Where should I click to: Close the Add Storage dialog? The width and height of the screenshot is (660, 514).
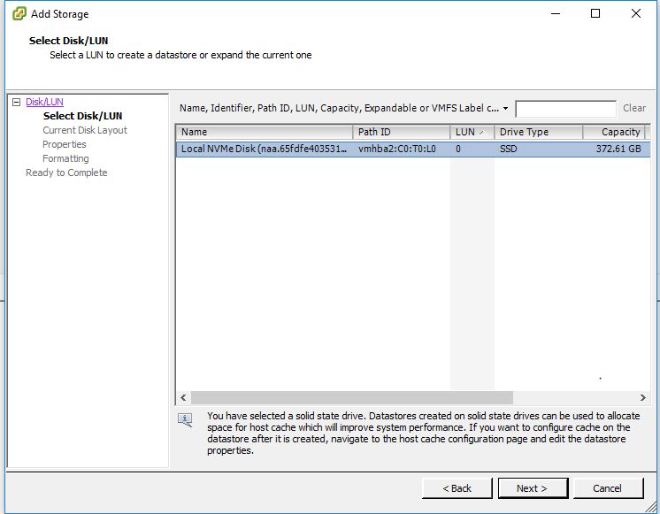636,13
